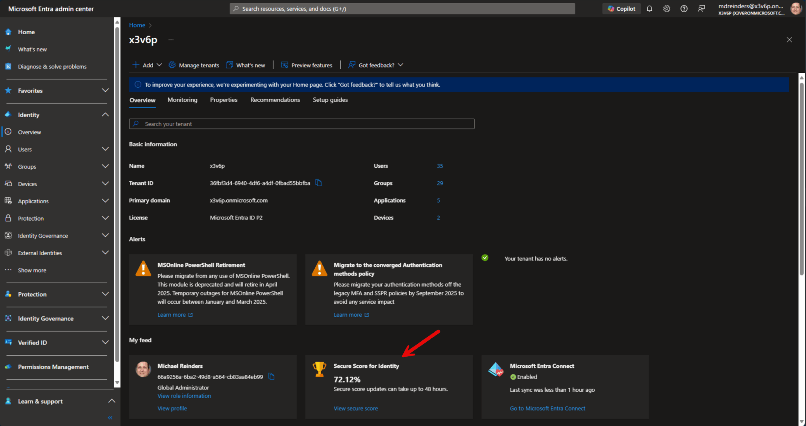
Task: Expand the Groups section in sidebar
Action: pos(105,166)
